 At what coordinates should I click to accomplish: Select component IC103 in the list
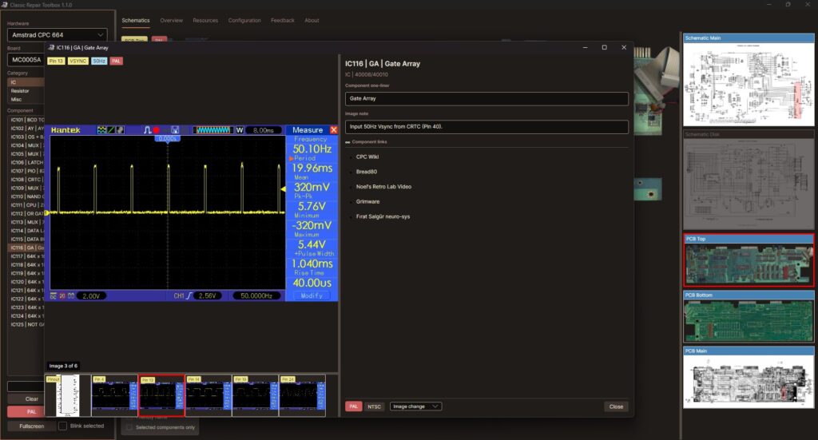(27, 137)
